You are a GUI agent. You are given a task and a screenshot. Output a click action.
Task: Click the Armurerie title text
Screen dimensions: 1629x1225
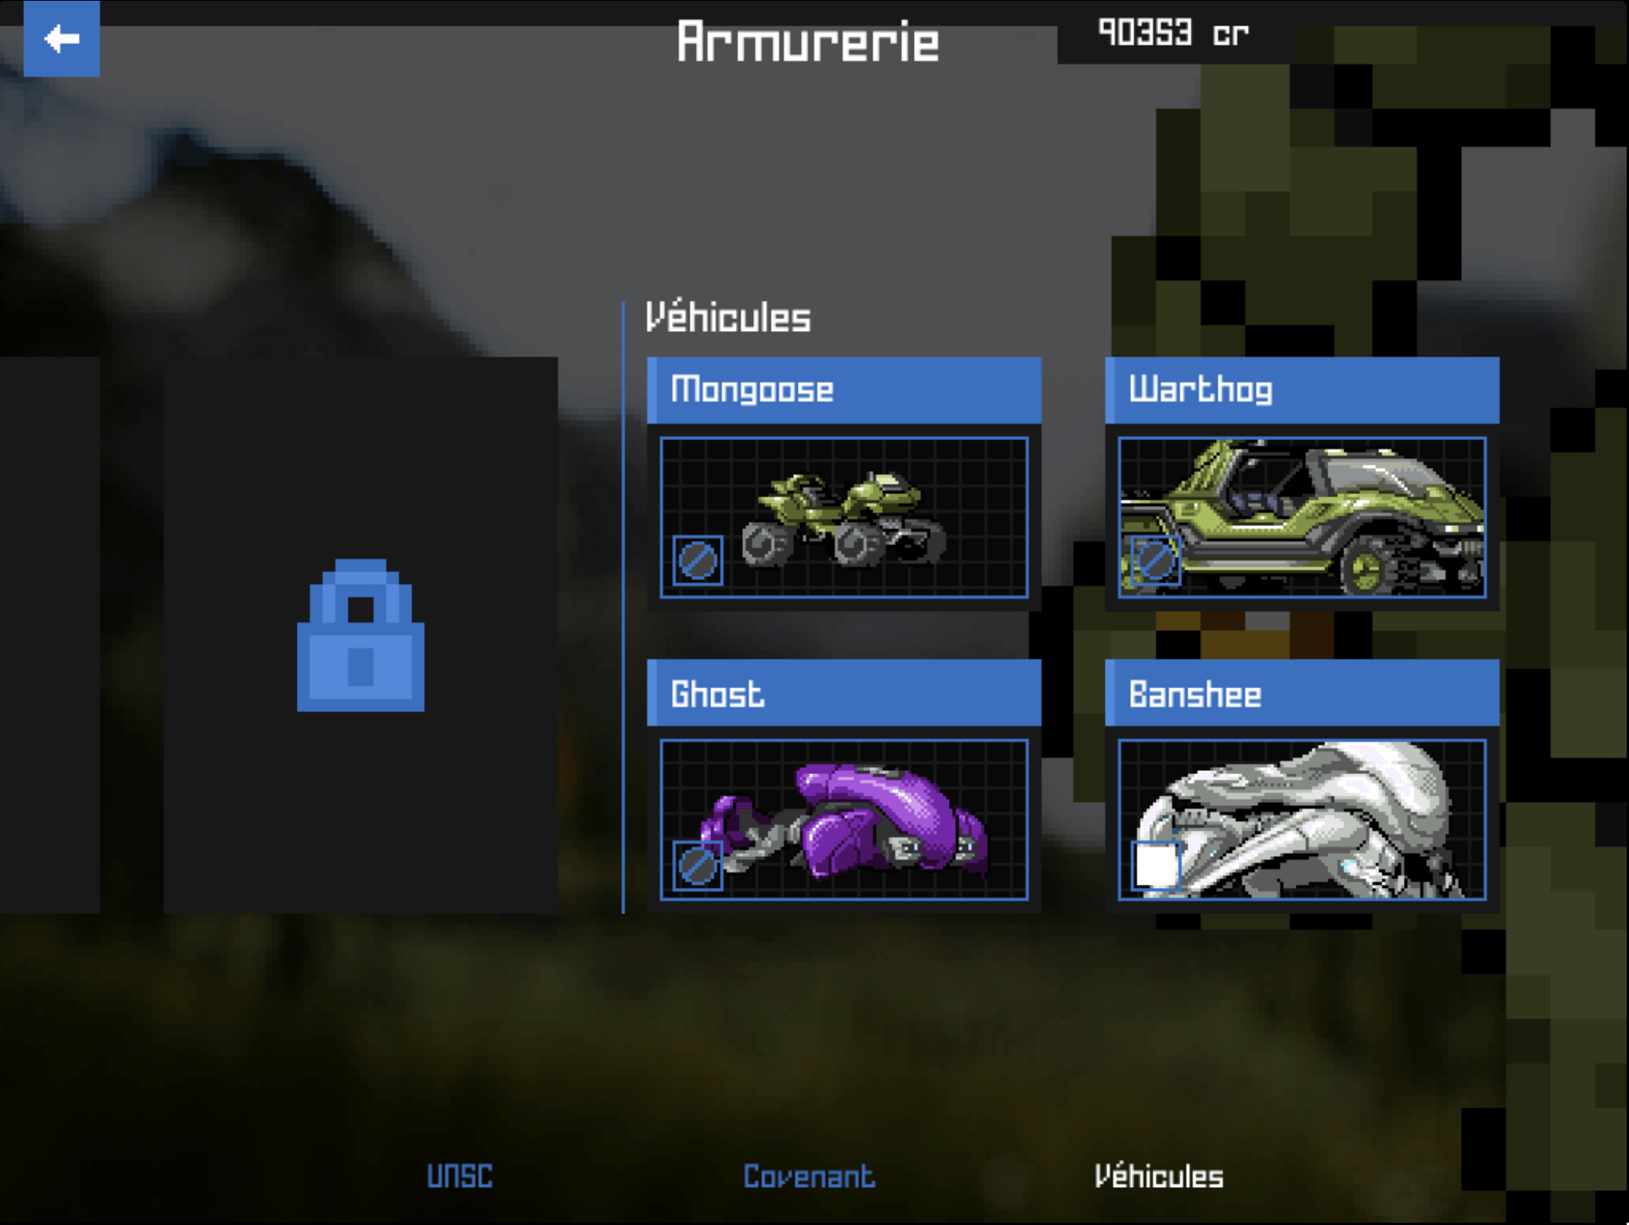click(x=808, y=41)
